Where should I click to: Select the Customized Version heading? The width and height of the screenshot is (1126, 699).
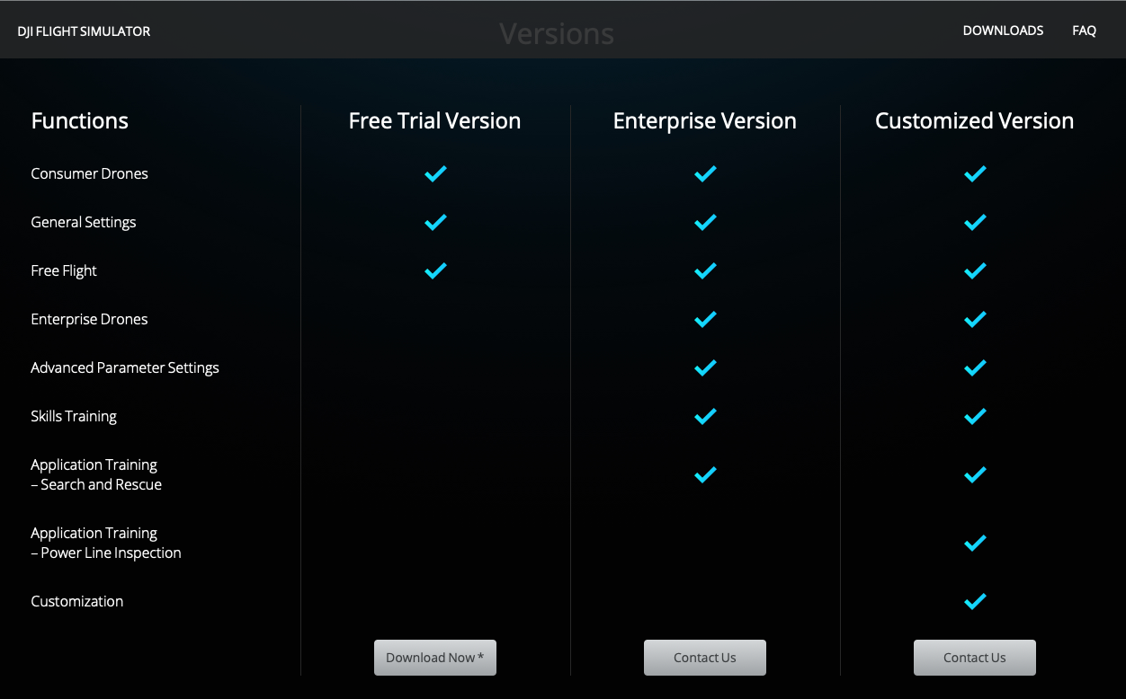(x=975, y=120)
